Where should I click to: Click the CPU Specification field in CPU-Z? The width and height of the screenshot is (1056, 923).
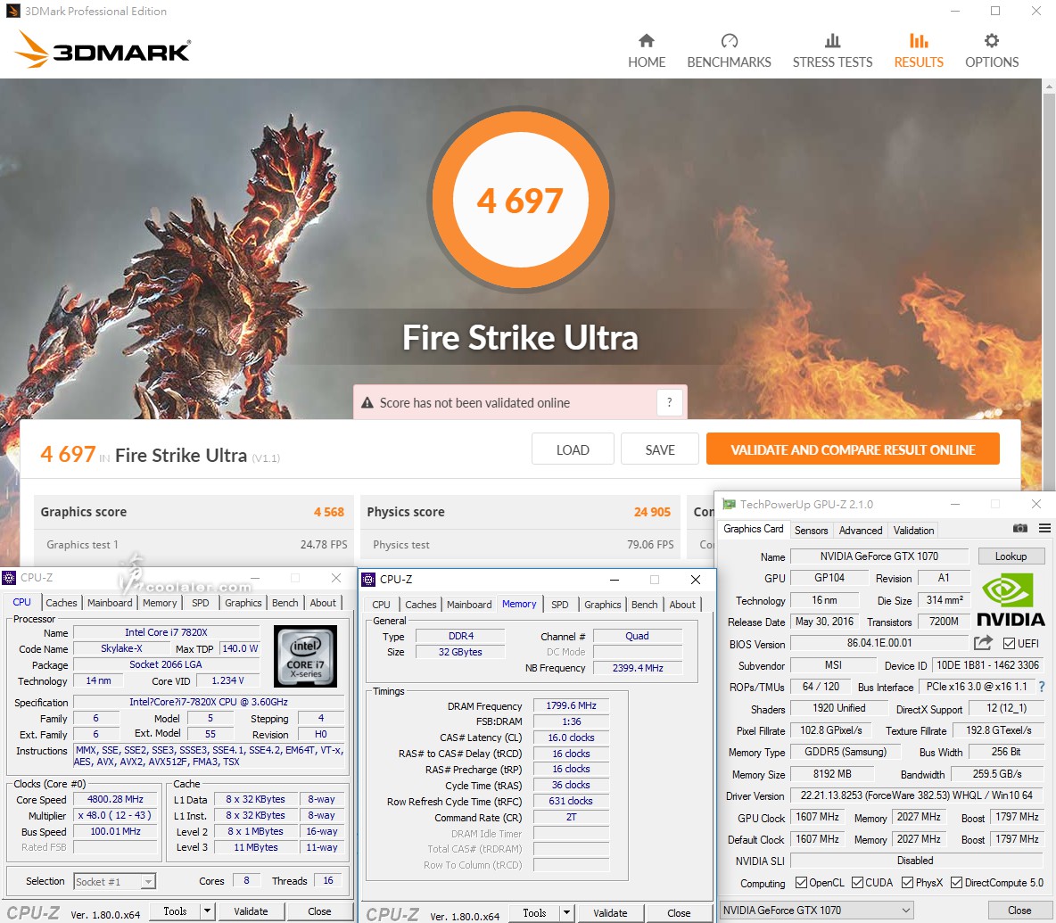pos(209,702)
